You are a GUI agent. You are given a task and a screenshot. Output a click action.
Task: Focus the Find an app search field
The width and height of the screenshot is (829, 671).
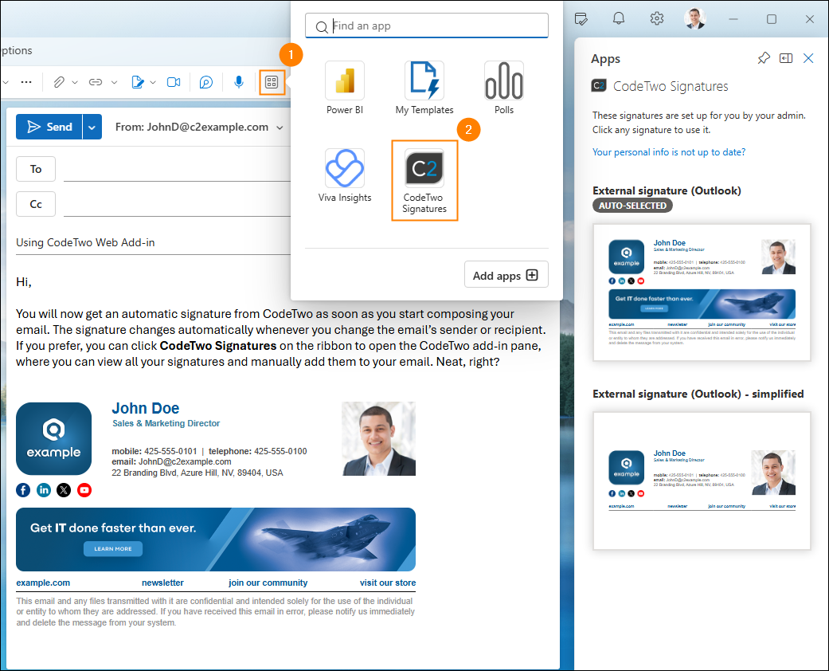[427, 26]
